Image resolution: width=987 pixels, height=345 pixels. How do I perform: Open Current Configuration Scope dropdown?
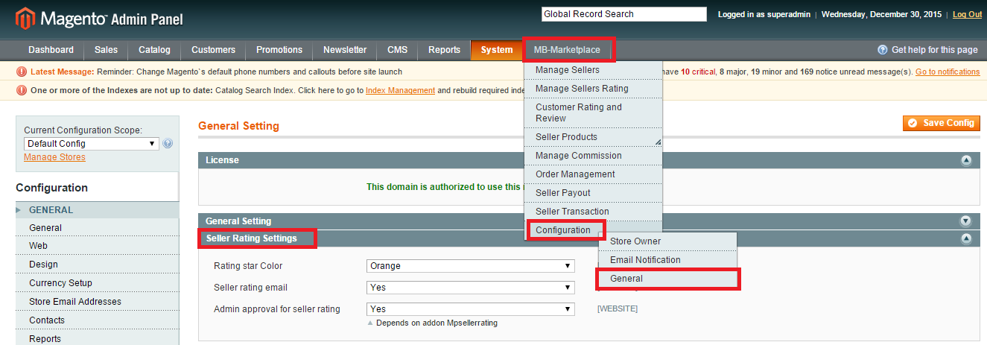[92, 144]
